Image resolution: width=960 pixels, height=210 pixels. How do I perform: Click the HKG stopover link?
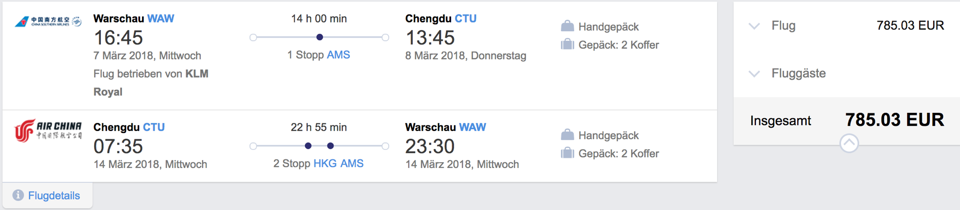pos(325,164)
